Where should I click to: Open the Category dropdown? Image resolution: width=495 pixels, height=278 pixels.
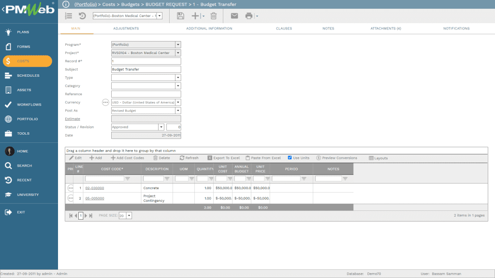coord(178,86)
